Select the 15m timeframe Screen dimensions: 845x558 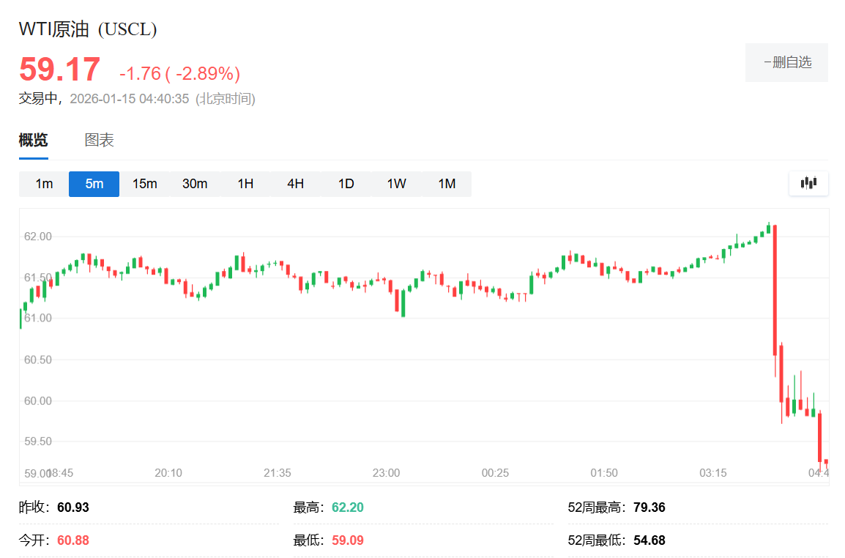(144, 184)
